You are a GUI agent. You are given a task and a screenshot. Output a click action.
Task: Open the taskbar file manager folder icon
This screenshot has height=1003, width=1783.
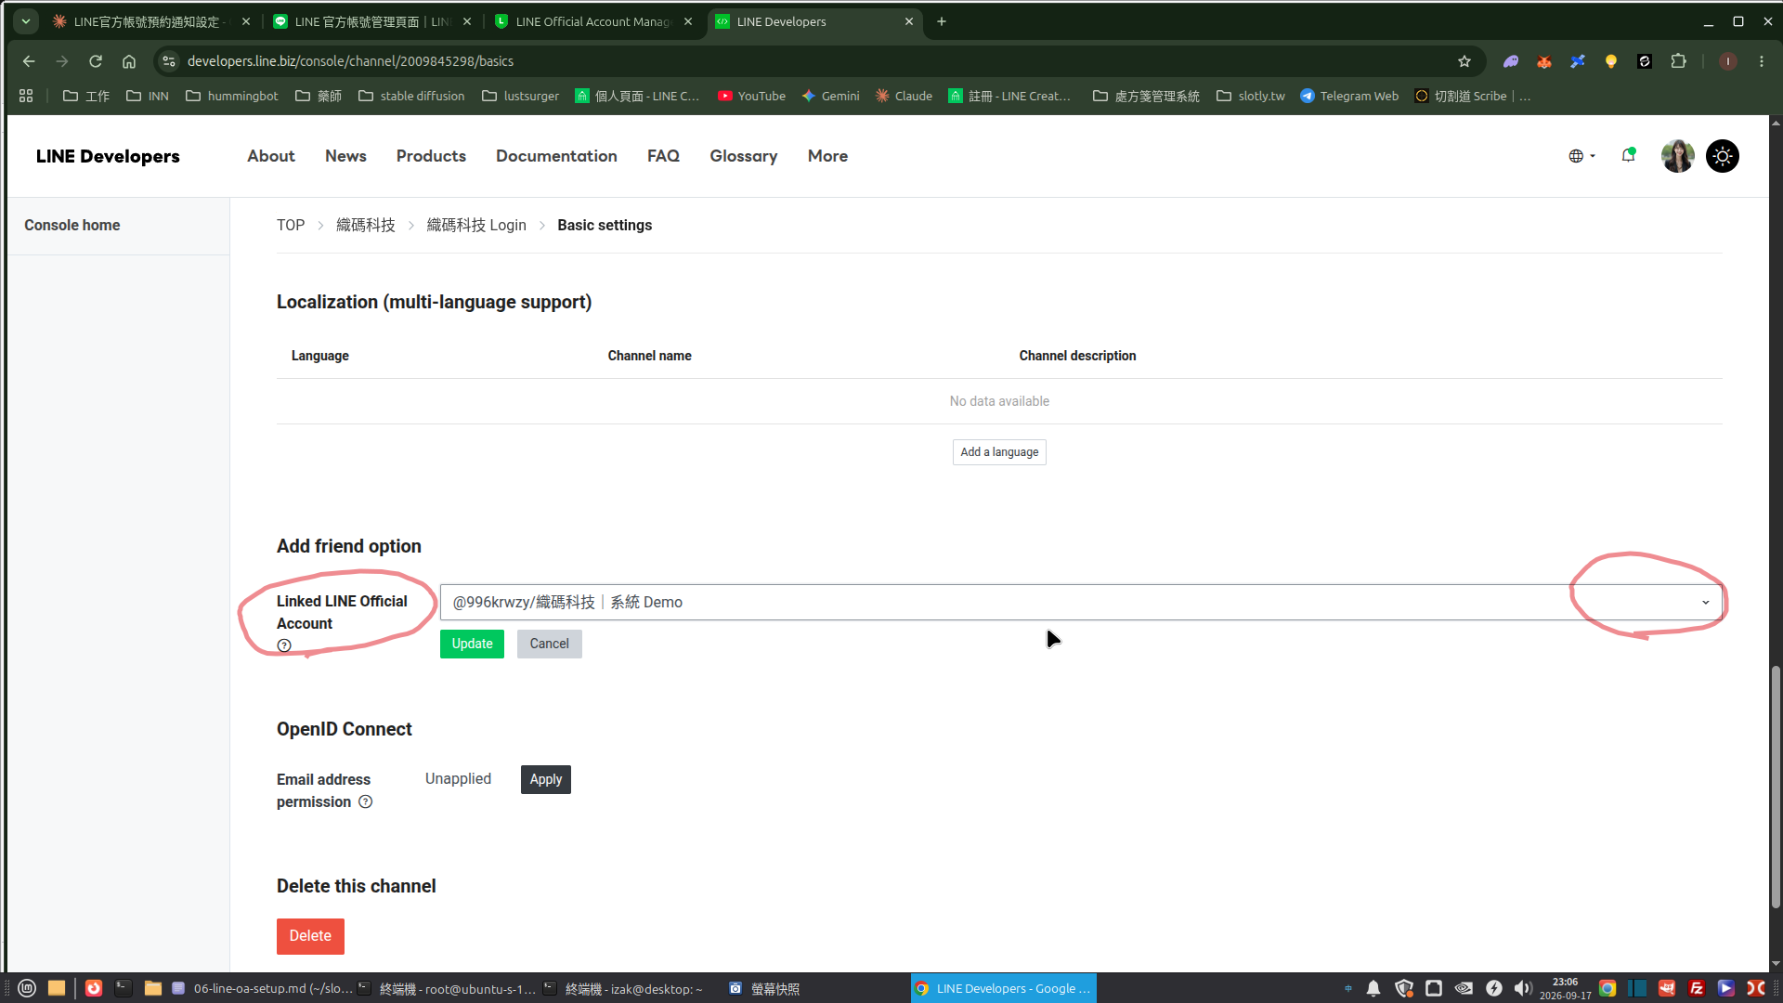[x=153, y=988]
